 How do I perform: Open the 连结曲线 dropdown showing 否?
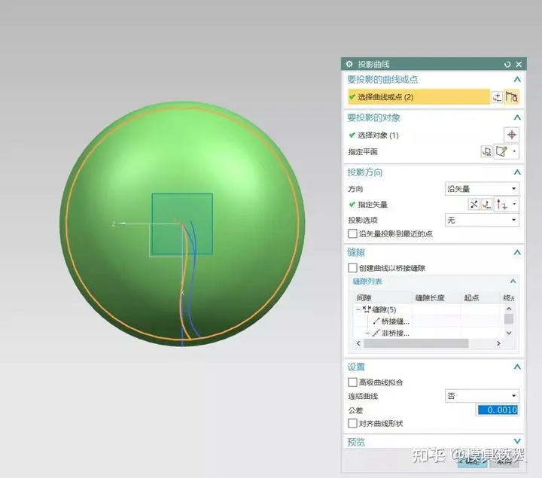click(x=482, y=396)
